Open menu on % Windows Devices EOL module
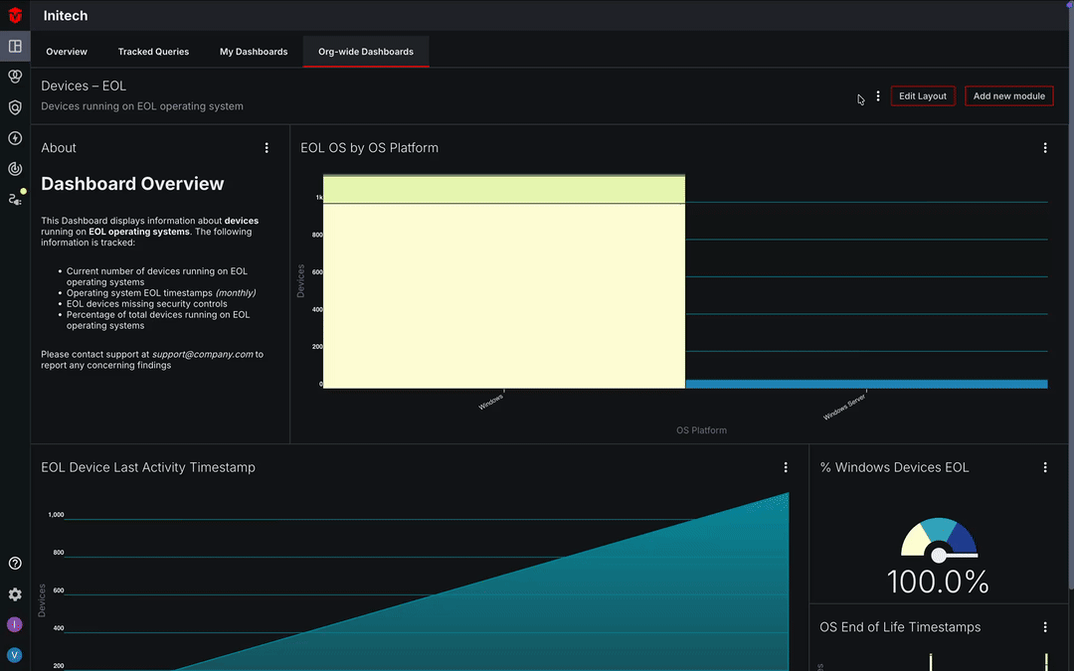1074x671 pixels. pos(1045,466)
